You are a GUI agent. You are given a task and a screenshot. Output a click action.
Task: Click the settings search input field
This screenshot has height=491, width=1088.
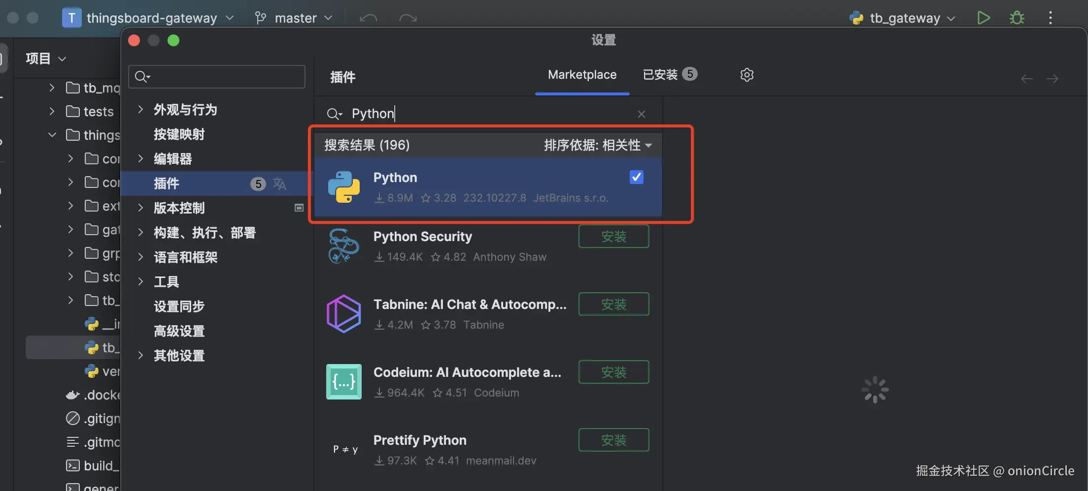point(223,77)
